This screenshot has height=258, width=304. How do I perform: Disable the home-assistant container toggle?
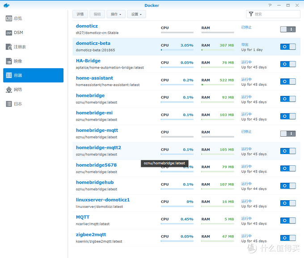click(288, 82)
